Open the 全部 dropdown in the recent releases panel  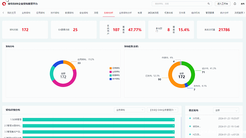(x=226, y=110)
